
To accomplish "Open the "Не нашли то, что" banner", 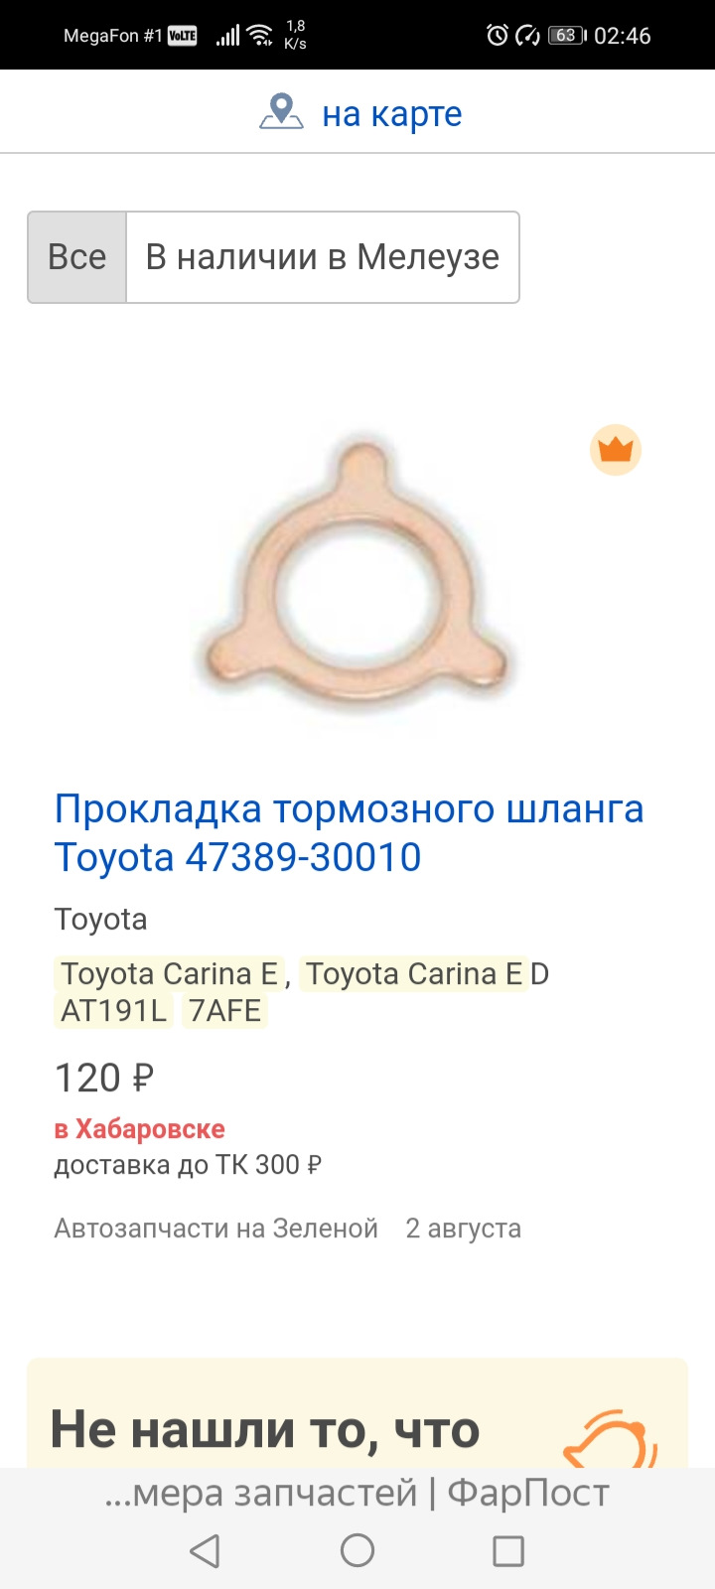I will click(357, 1413).
